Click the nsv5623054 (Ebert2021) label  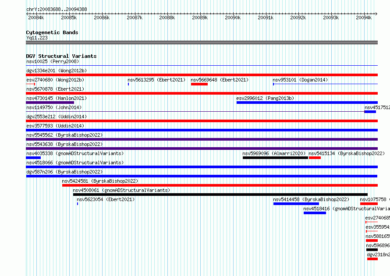point(106,199)
